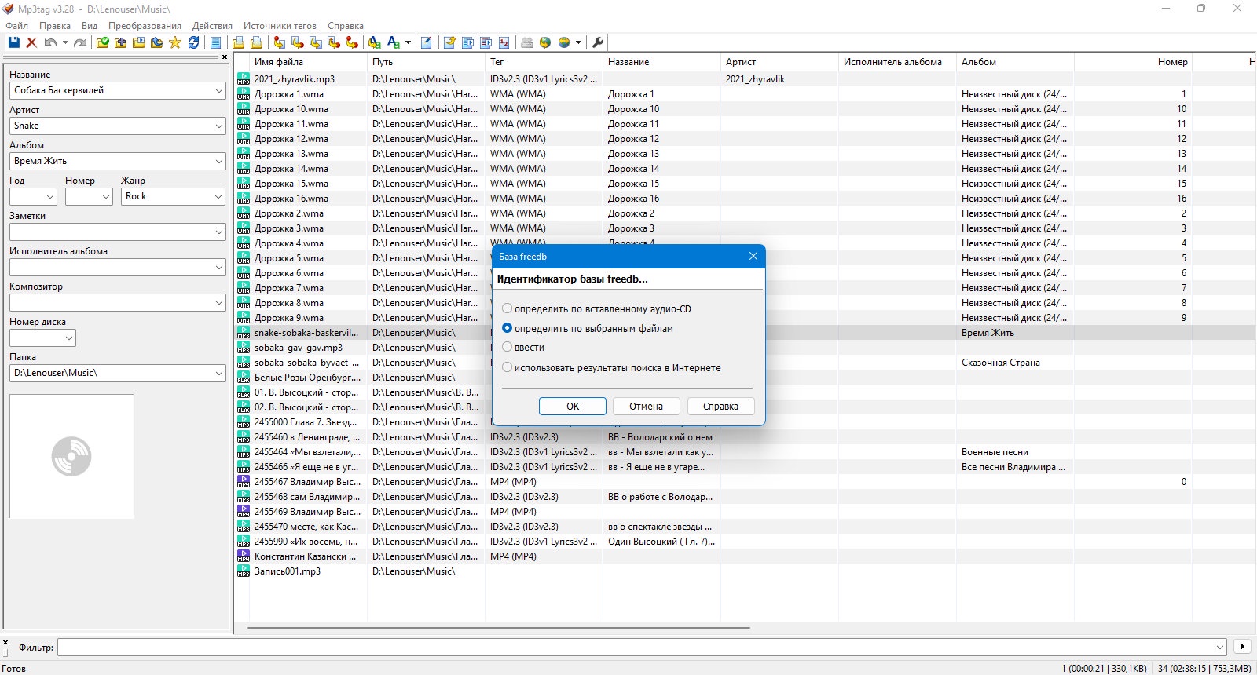The width and height of the screenshot is (1257, 675).
Task: Open Options via the wrench icon
Action: click(x=597, y=42)
